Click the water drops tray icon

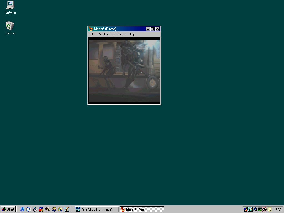[x=255, y=210]
